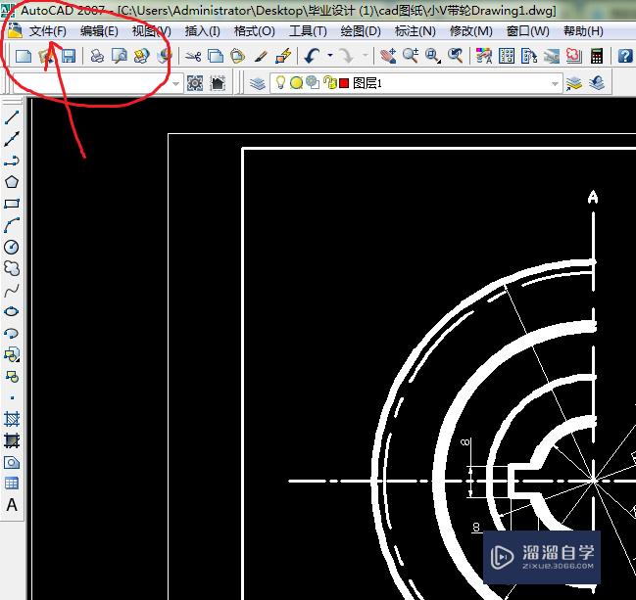Screen dimensions: 636x600
Task: Select the Polygon tool
Action: [12, 182]
